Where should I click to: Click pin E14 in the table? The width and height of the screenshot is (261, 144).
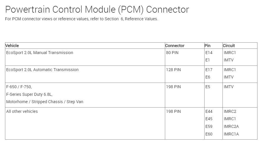209,53
